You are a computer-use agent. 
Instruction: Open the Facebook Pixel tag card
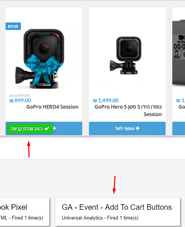(x=25, y=212)
